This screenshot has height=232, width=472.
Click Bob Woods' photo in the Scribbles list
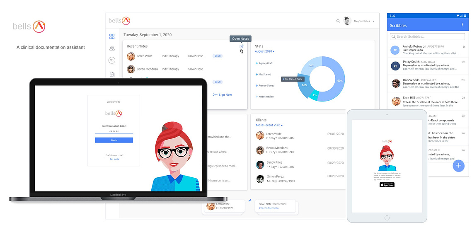(396, 83)
